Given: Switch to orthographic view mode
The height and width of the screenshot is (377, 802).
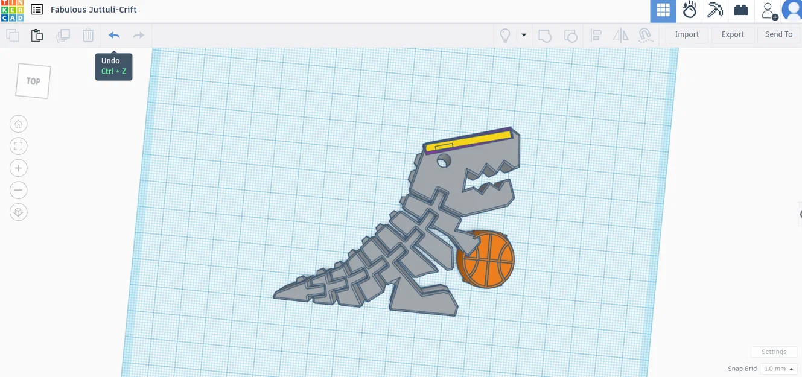Looking at the screenshot, I should point(18,212).
